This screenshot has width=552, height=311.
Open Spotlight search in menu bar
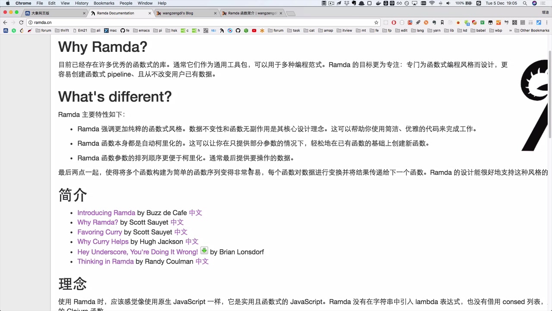pos(525,3)
